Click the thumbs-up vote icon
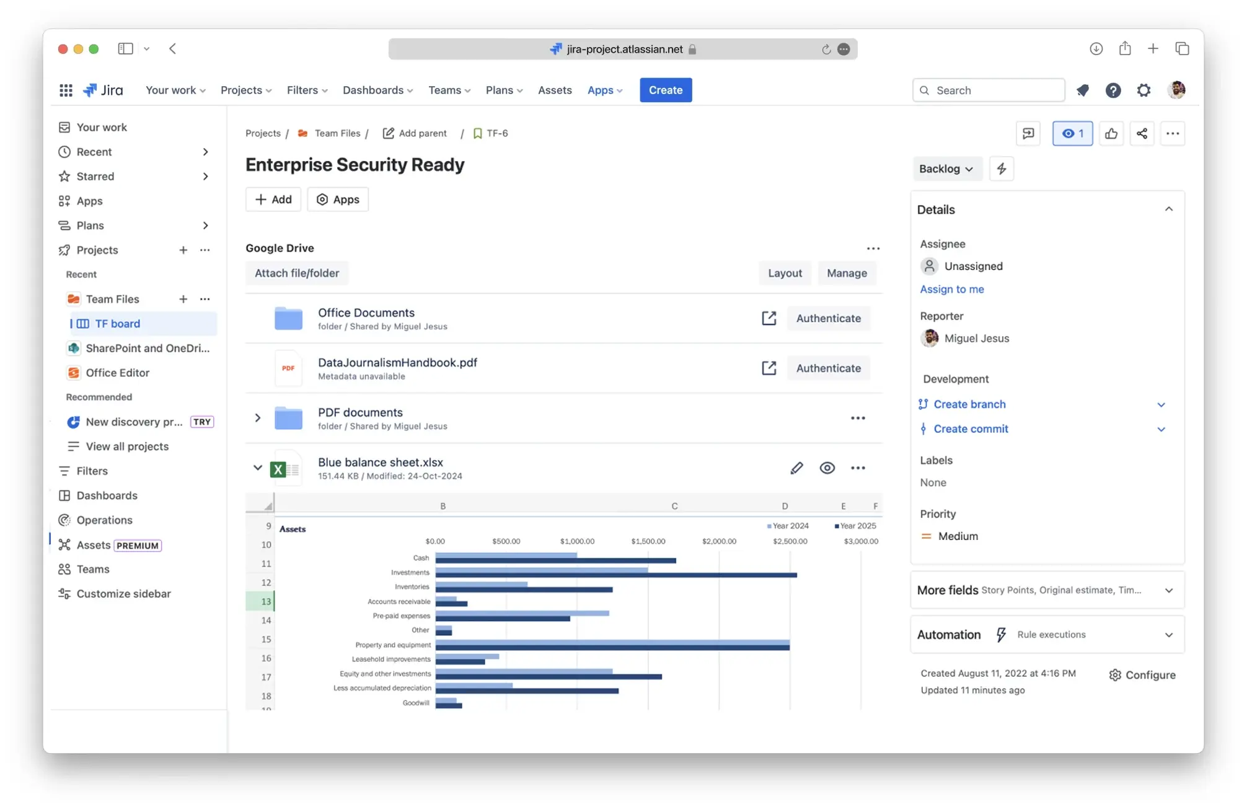The height and width of the screenshot is (810, 1247). 1111,134
